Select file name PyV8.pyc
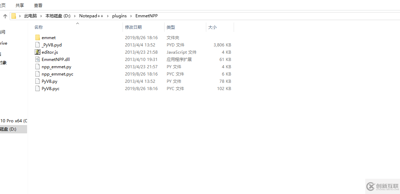 pos(50,89)
